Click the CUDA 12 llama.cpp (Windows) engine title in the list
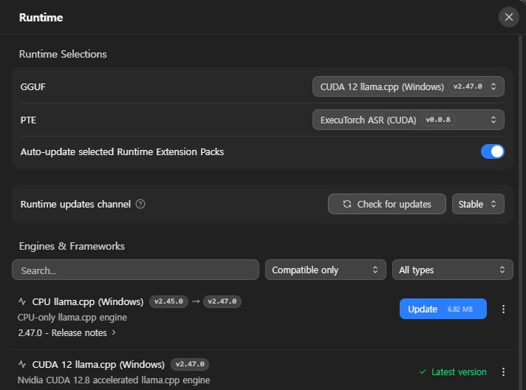526x390 pixels. (98, 364)
